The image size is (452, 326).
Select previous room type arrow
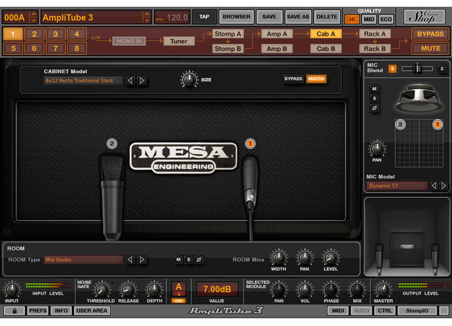130,260
